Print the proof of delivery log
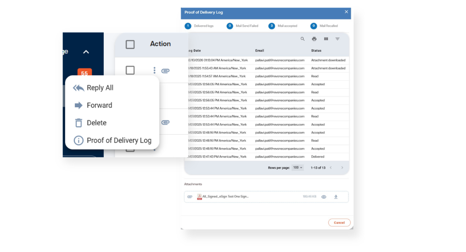The image size is (466, 252). (x=314, y=39)
